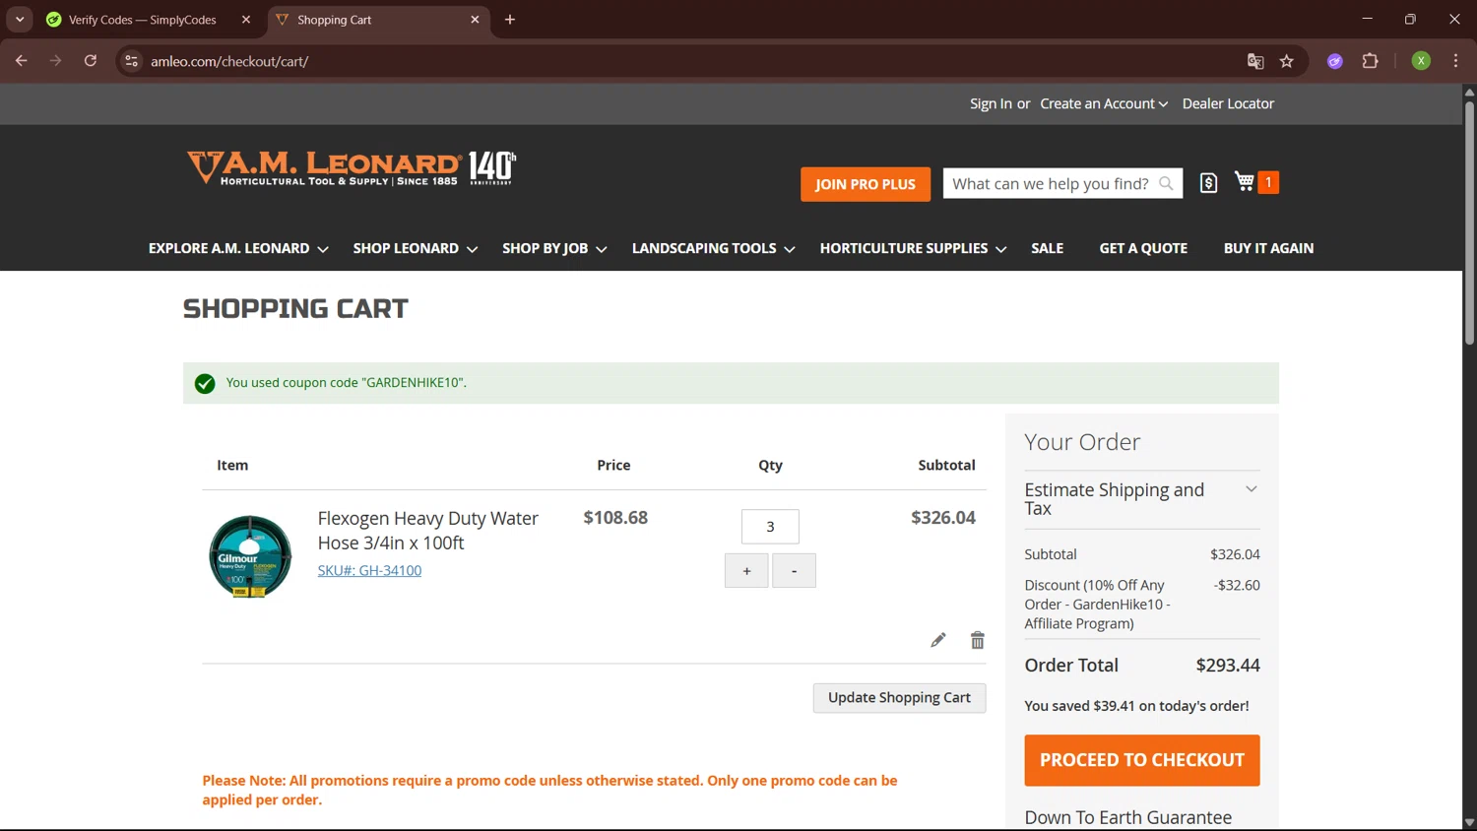Click the search magnifier icon
1477x831 pixels.
tap(1166, 183)
